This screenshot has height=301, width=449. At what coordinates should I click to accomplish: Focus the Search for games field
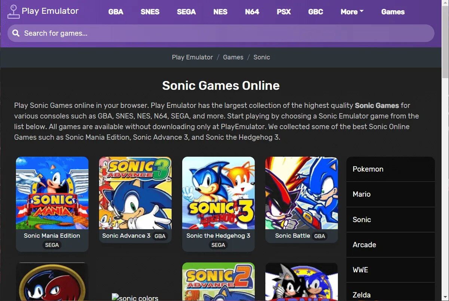pyautogui.click(x=221, y=33)
